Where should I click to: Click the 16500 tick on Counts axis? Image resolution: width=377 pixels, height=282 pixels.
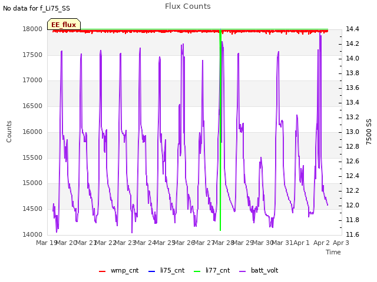pos(32,106)
